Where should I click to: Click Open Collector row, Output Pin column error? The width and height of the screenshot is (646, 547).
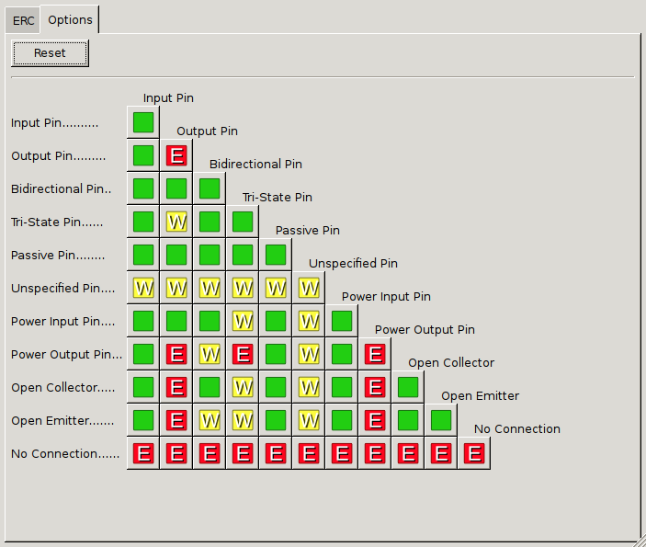(x=176, y=387)
